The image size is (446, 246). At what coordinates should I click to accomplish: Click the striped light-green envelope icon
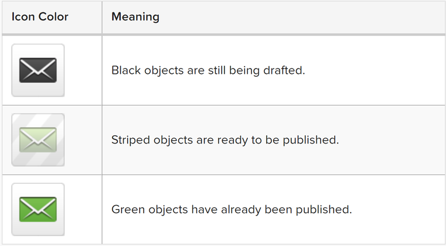click(x=38, y=139)
